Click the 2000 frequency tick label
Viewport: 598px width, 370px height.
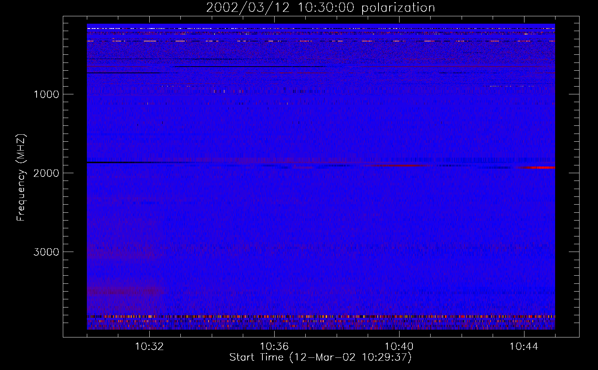(x=46, y=173)
